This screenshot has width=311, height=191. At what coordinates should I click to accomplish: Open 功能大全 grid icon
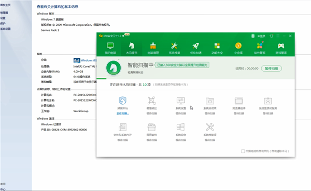point(217,48)
